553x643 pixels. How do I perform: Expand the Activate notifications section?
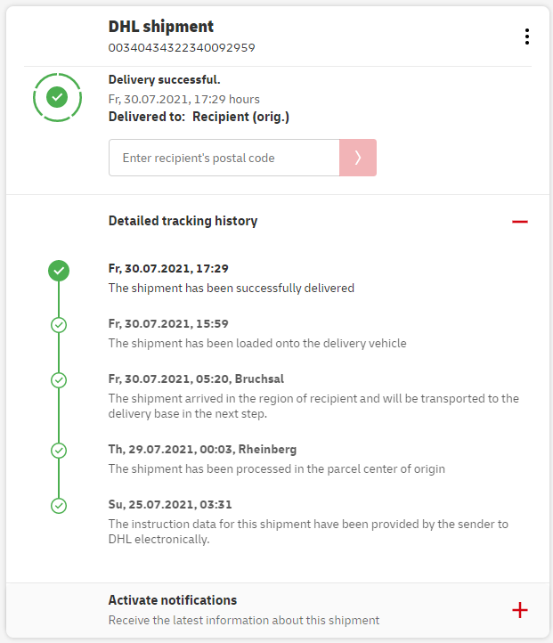[x=520, y=610]
